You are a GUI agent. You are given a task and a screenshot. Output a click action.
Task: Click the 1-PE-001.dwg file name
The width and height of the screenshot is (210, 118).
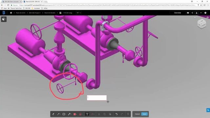point(68,13)
